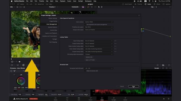Show the Effects panel

point(157,4)
